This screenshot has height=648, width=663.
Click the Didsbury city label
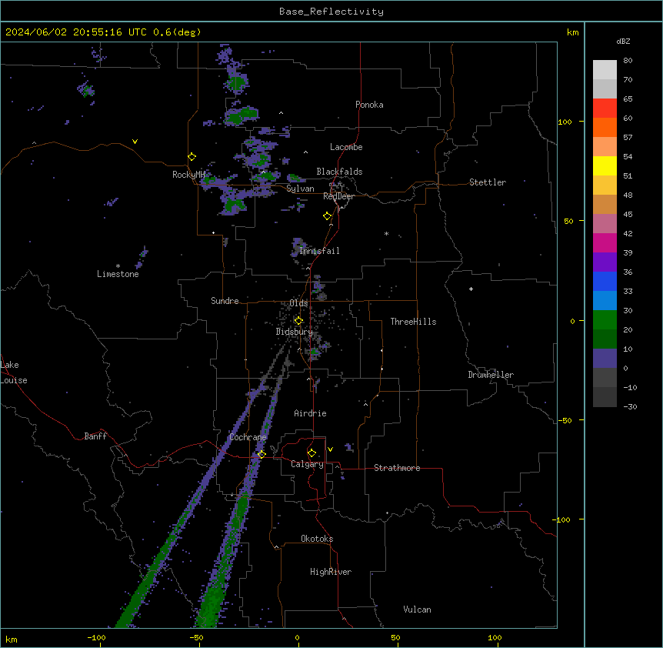pyautogui.click(x=295, y=332)
